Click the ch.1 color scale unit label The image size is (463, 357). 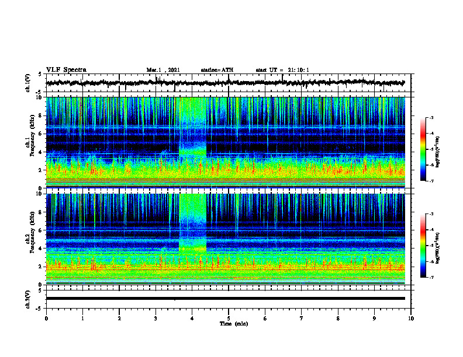point(438,152)
